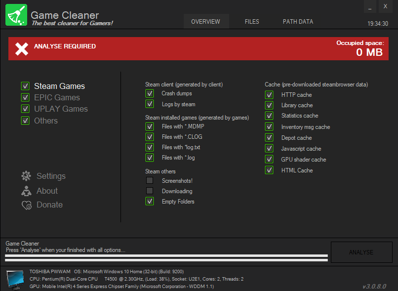Click the computer monitor icon in status bar
Viewport: 398px width, 291px height.
(x=15, y=280)
